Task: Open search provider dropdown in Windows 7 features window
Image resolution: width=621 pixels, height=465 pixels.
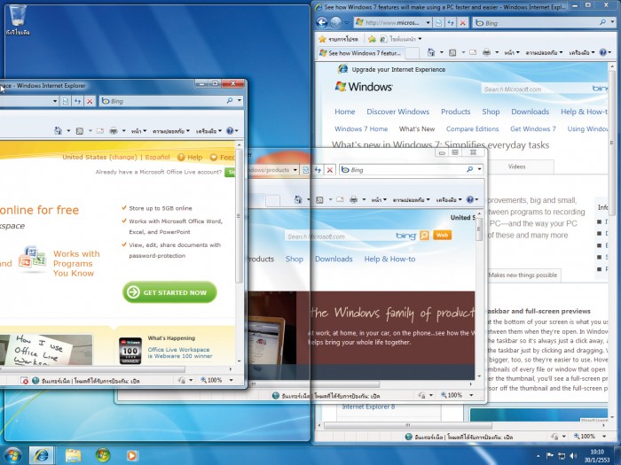Action: point(613,22)
